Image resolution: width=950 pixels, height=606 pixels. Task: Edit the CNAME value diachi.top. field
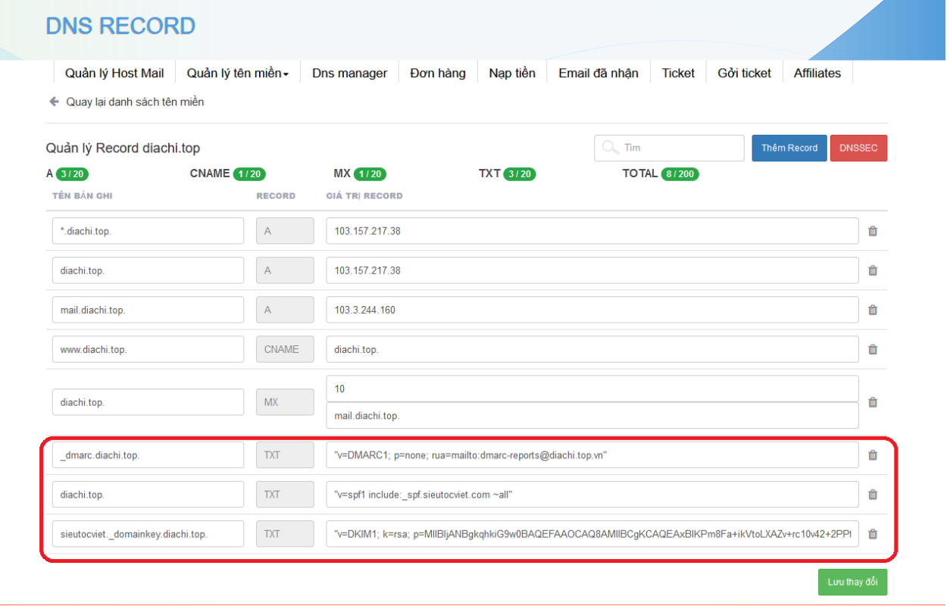click(592, 349)
